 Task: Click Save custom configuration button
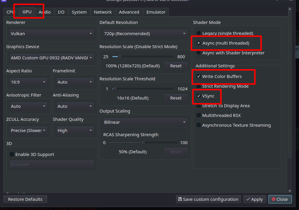point(208,199)
